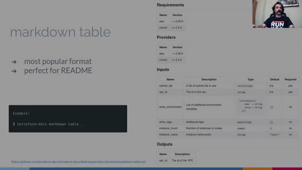Click 'consul' in the Requirements table

click(163, 28)
